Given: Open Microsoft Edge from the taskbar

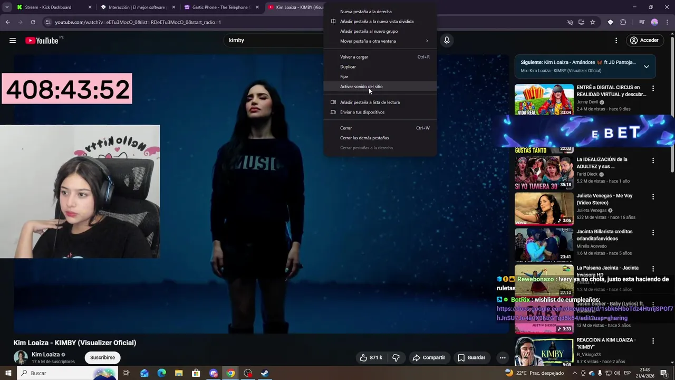Looking at the screenshot, I should point(161,373).
